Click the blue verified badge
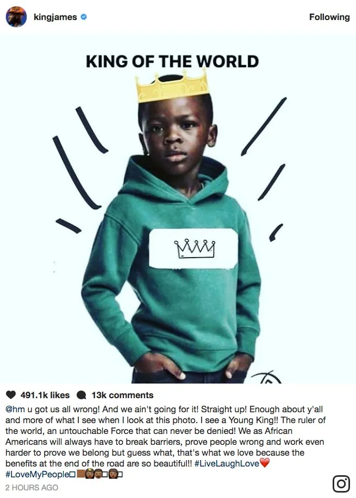The width and height of the screenshot is (356, 498). click(x=84, y=17)
